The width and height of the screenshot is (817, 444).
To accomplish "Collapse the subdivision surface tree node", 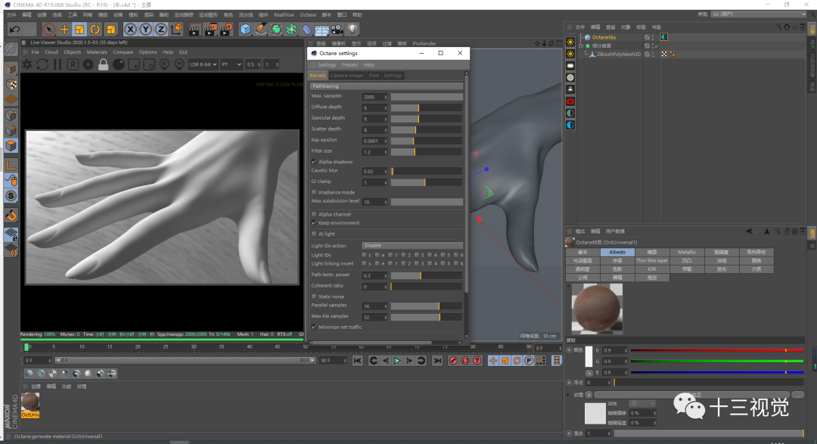I will coord(581,46).
